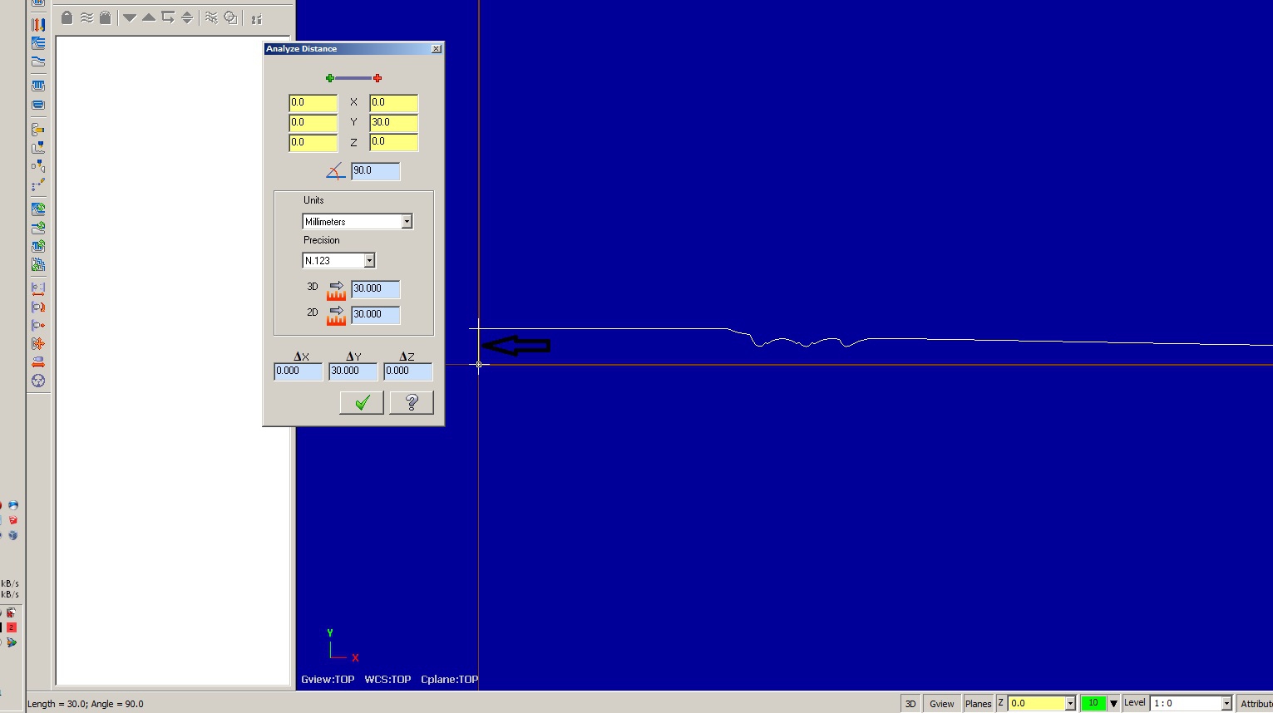
Task: Click the ΔY field showing 30.000
Action: click(x=353, y=371)
